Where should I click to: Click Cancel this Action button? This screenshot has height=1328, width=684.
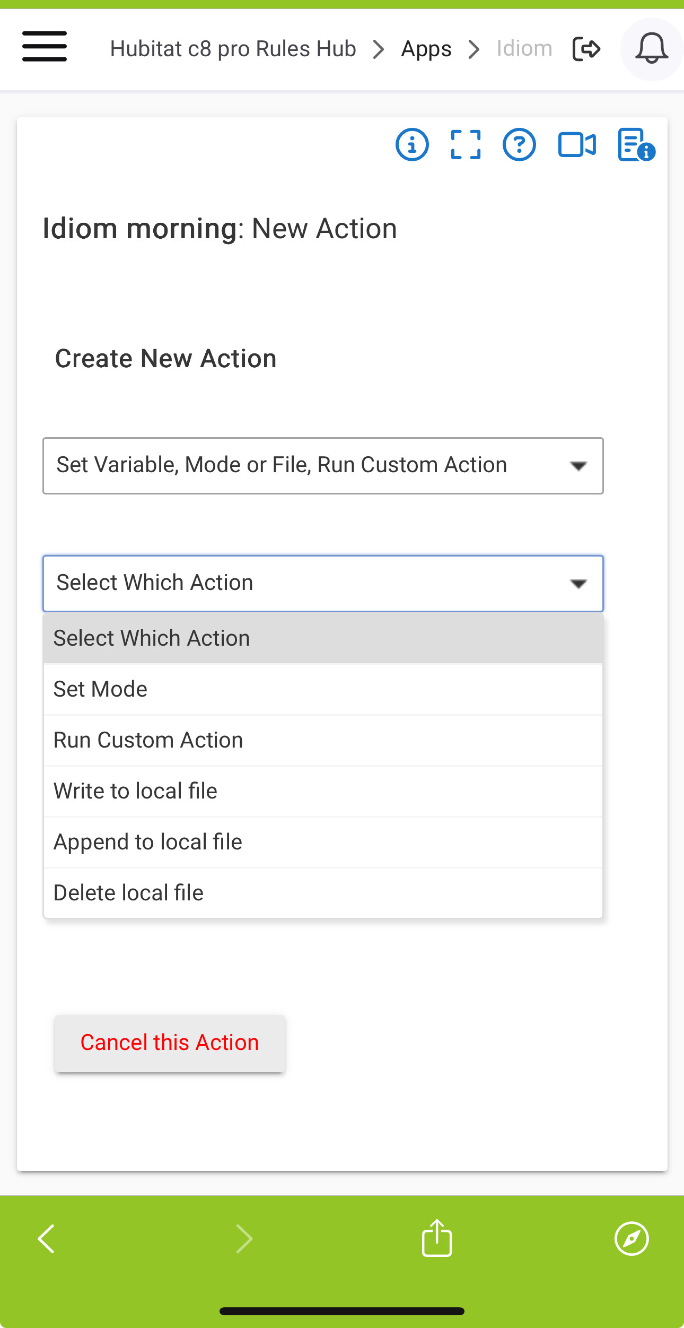(170, 1043)
